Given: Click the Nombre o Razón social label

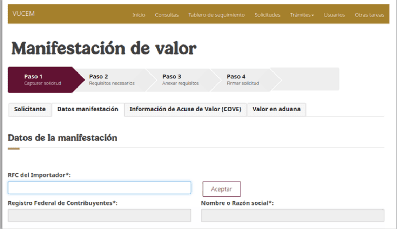Looking at the screenshot, I should click(237, 203).
